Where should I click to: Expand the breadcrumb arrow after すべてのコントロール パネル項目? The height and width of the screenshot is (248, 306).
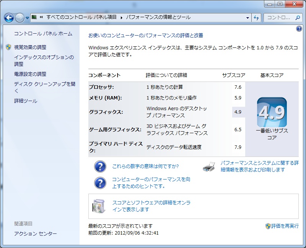point(122,18)
